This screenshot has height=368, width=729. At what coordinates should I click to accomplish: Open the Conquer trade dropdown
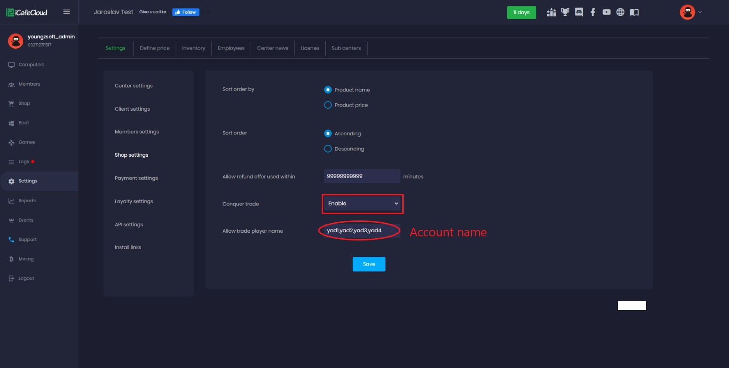click(363, 204)
